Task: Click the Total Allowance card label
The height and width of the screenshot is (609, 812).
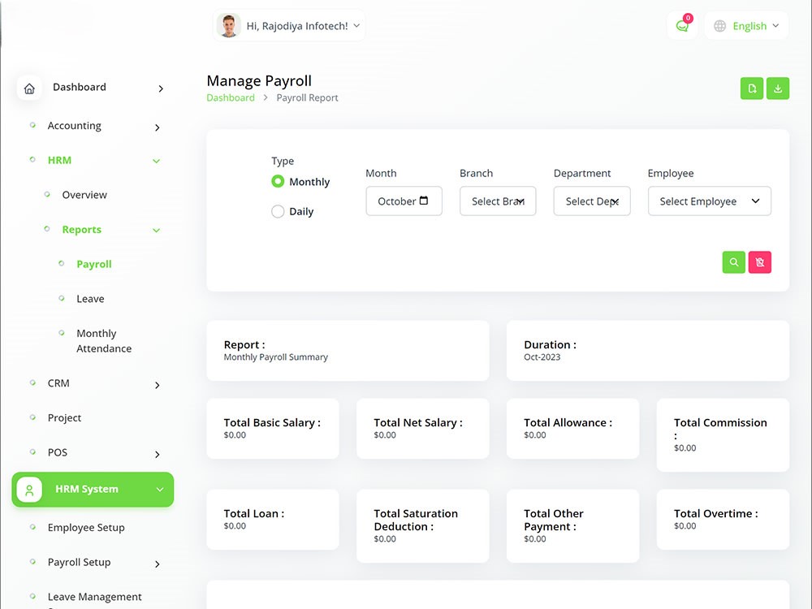Action: coord(568,422)
